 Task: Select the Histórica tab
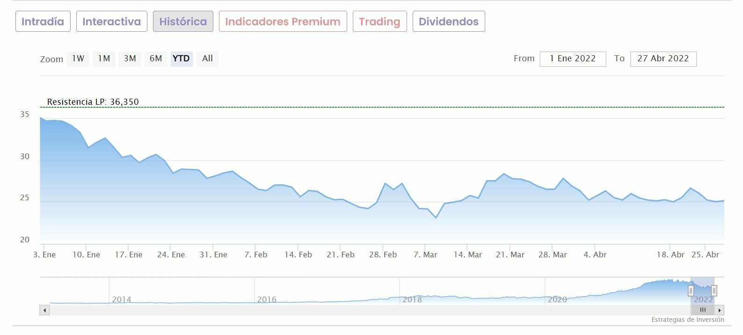183,22
